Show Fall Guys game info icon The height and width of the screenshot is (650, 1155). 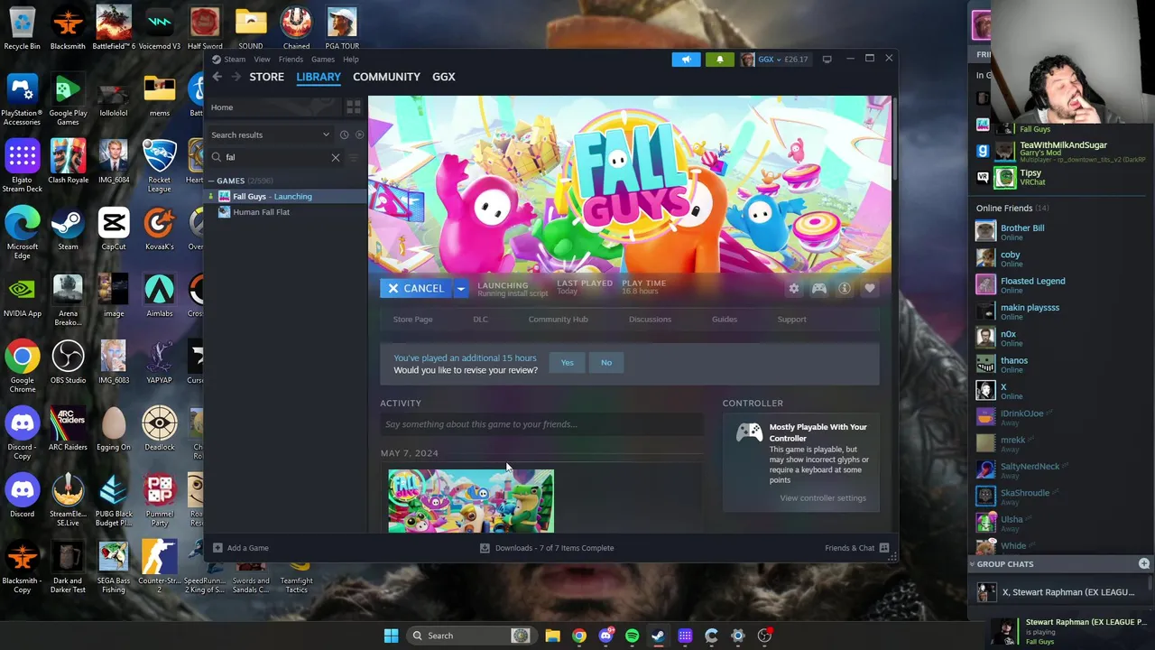[844, 289]
